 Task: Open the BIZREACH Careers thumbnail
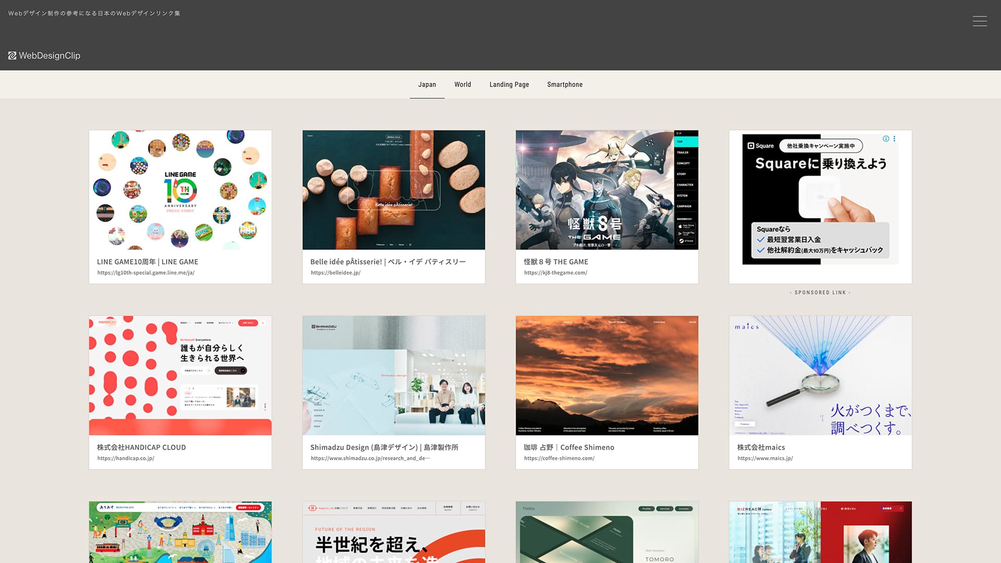pos(820,532)
